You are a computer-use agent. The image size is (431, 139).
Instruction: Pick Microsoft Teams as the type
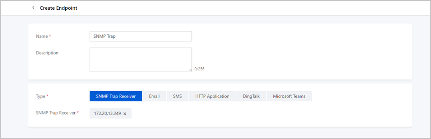click(289, 96)
